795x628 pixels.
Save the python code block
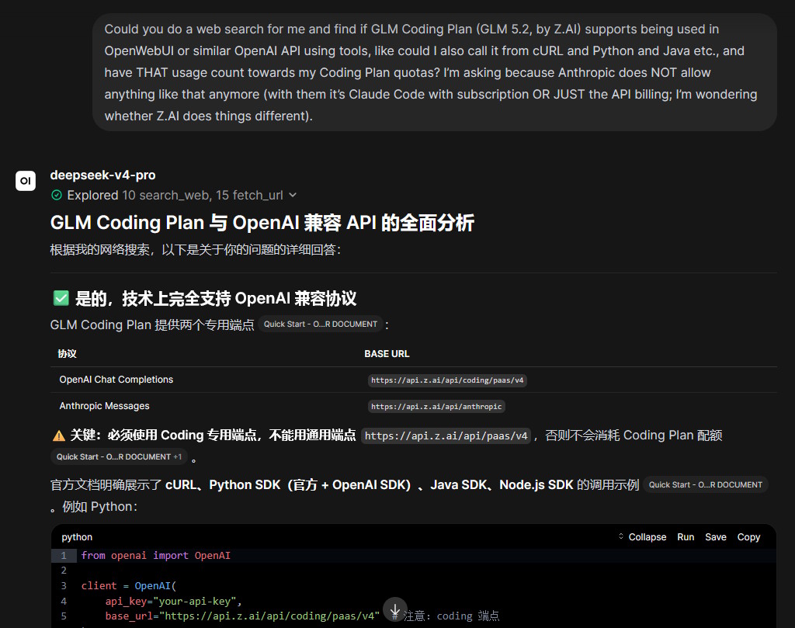pos(715,536)
